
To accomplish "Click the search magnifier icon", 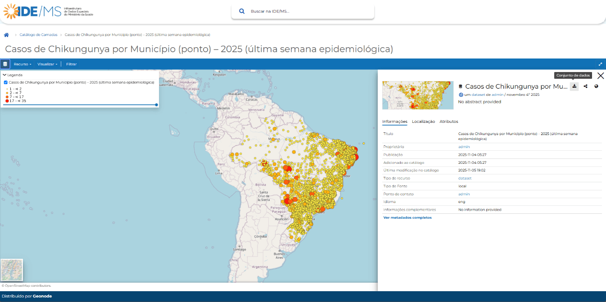I will click(242, 10).
